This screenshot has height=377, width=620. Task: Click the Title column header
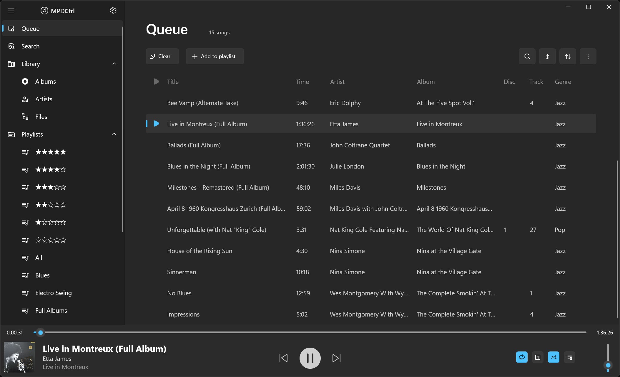click(x=173, y=82)
